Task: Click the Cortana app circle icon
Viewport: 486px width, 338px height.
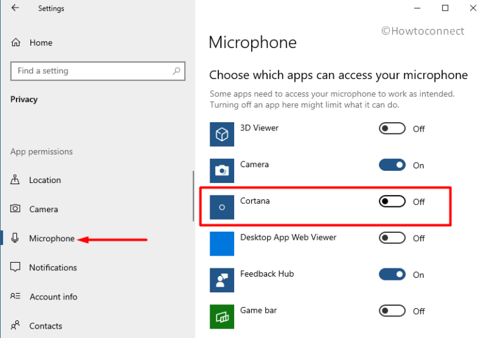Action: tap(222, 207)
